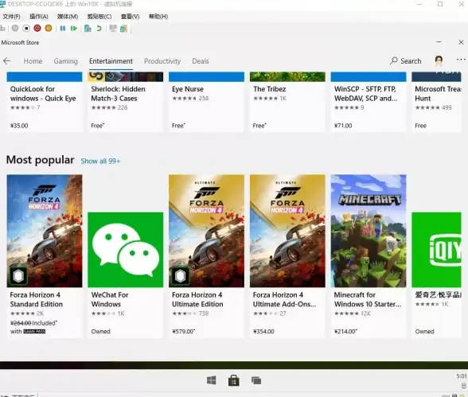The height and width of the screenshot is (397, 468).
Task: Open Search in Microsoft Store
Action: click(x=406, y=60)
